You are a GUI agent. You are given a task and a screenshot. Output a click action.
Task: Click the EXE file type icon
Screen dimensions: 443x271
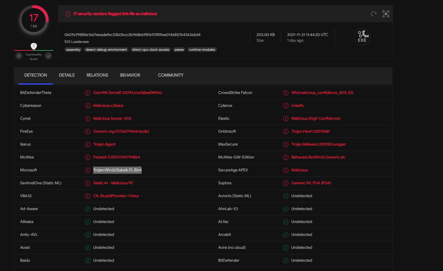362,37
